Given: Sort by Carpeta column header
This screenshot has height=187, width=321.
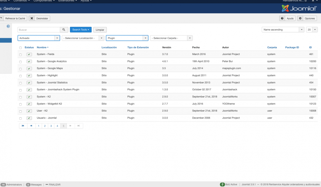Looking at the screenshot, I should [x=272, y=47].
